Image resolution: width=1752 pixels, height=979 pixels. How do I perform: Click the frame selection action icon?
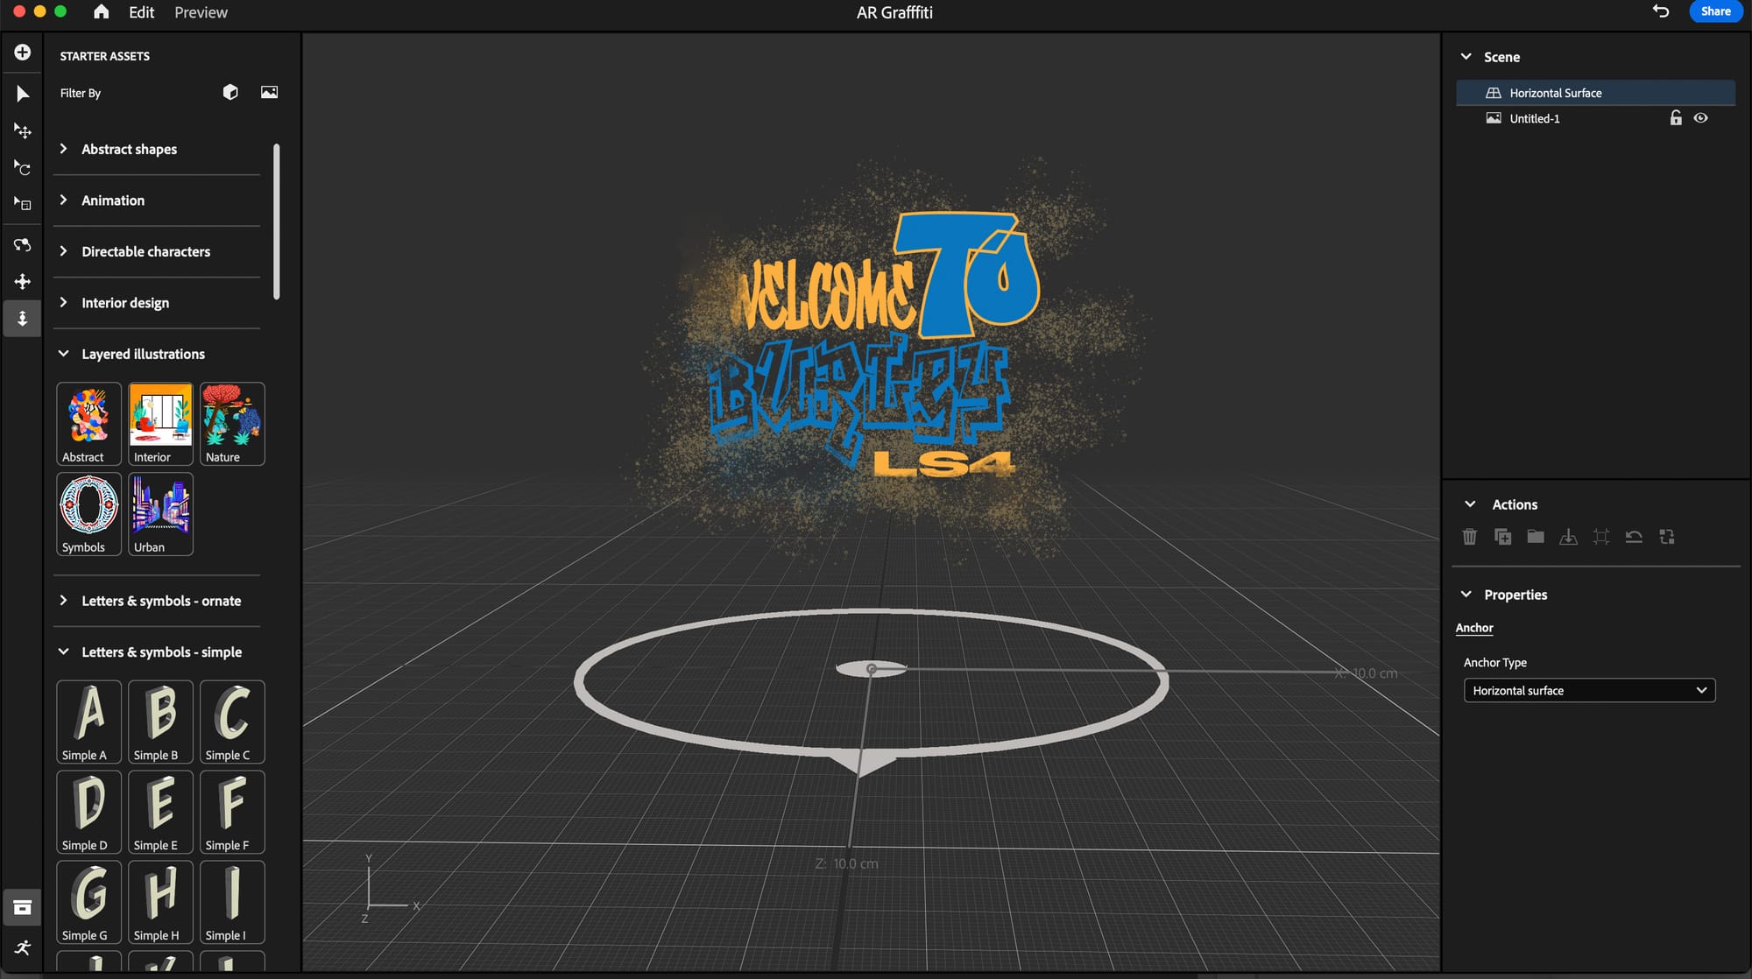point(1601,537)
